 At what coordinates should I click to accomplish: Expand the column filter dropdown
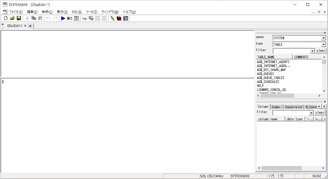[311, 113]
